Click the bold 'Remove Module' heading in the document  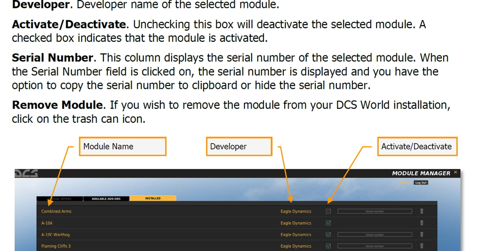click(57, 105)
